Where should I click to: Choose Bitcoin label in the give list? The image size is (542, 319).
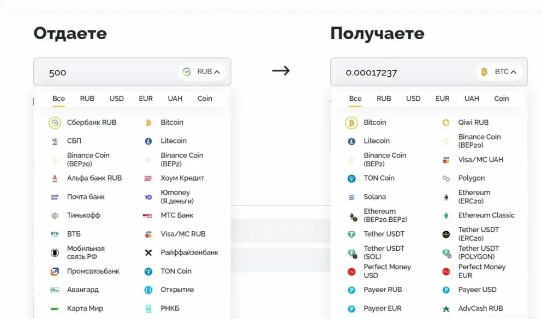(x=172, y=123)
